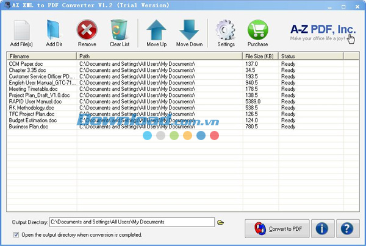Open Settings via the gear icon
366x246 pixels.
(226, 30)
